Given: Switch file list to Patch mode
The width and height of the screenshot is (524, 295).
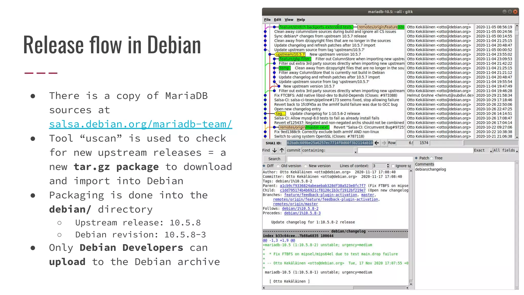Looking at the screenshot, I should coord(422,158).
